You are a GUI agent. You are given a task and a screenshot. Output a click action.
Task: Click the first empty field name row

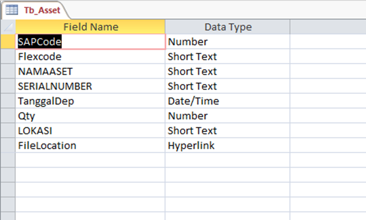click(x=90, y=160)
